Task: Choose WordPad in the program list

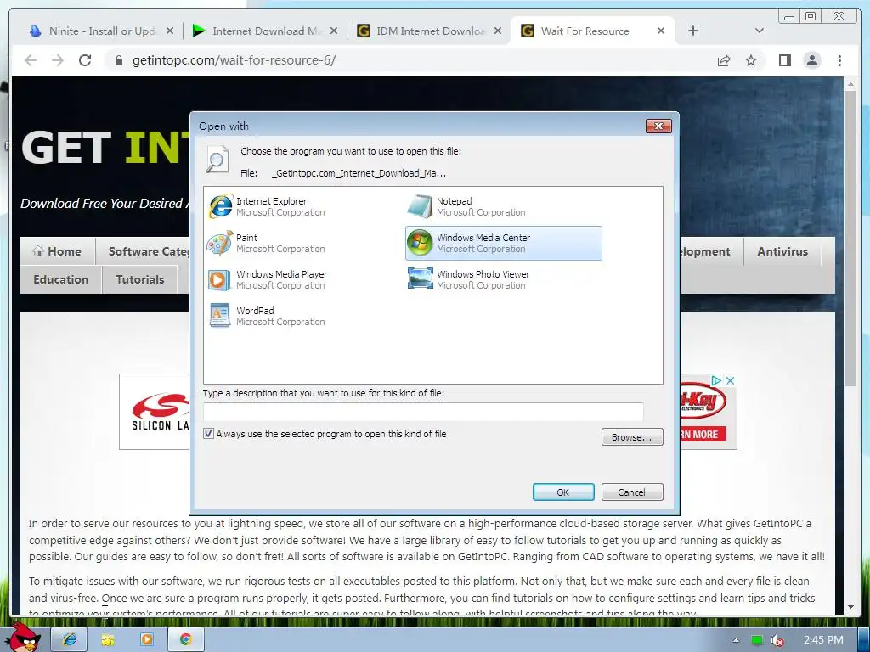Action: 302,317
